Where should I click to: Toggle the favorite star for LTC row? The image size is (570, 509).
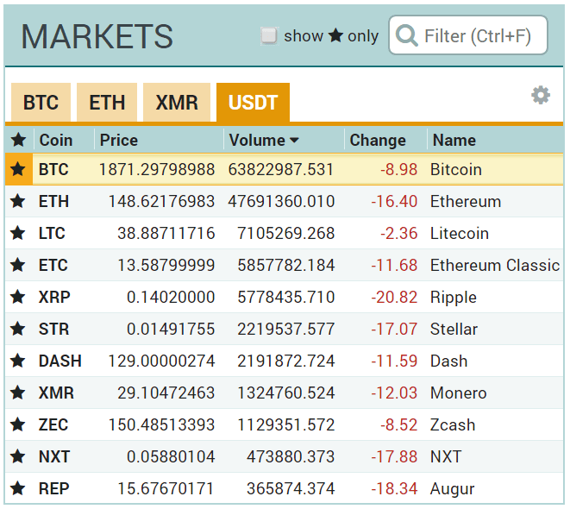tap(18, 234)
